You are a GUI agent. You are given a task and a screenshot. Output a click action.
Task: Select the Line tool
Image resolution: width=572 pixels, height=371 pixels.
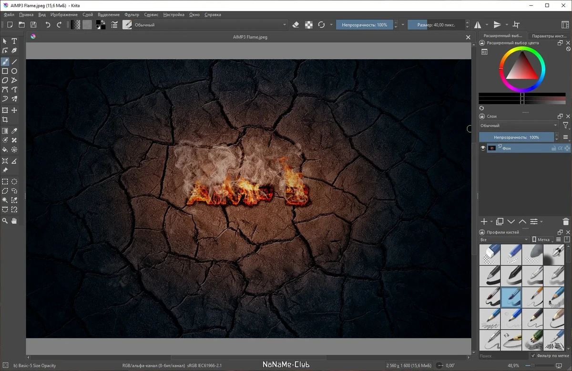coord(14,62)
